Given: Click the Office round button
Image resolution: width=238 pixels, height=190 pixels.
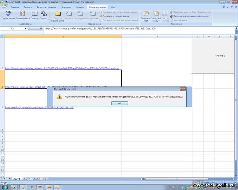Looking at the screenshot, I should (4, 6).
